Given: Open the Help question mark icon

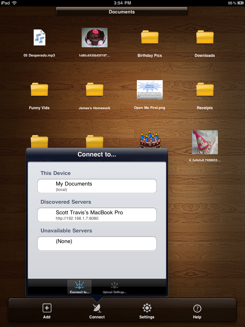Looking at the screenshot, I should 197,308.
